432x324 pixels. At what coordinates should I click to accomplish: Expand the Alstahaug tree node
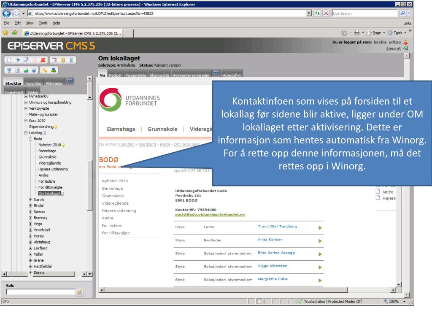pyautogui.click(x=30, y=242)
